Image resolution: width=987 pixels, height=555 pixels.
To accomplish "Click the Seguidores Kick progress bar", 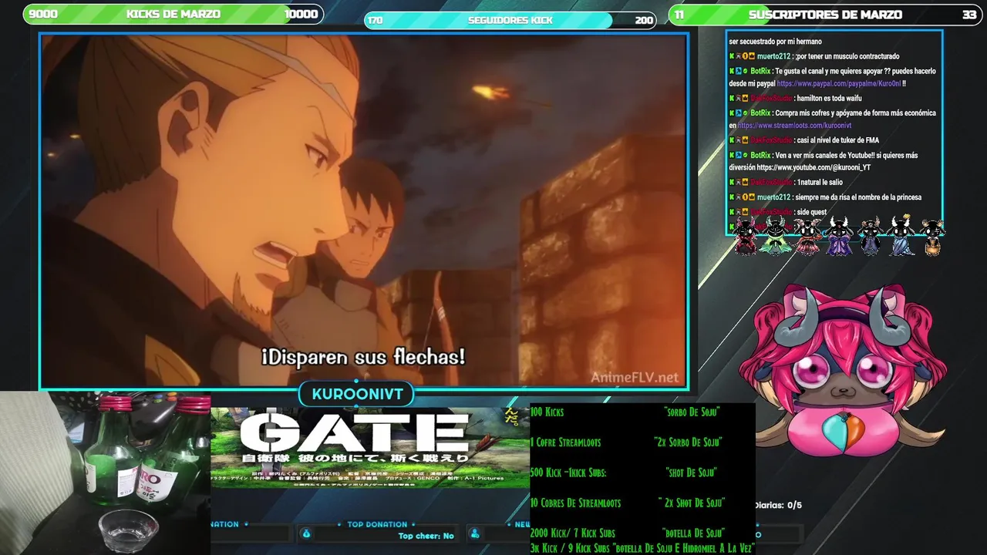I will [x=510, y=20].
